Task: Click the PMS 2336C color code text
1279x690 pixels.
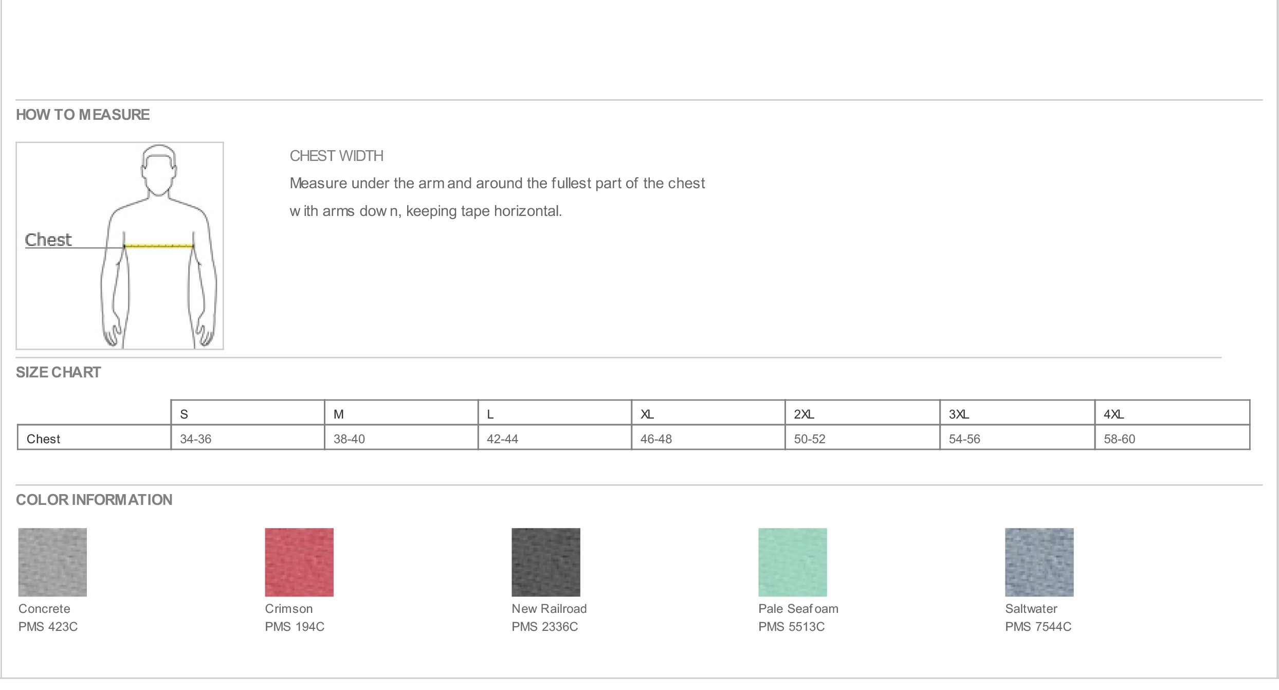Action: click(545, 627)
